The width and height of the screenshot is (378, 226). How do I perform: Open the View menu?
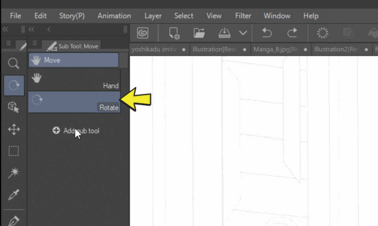pyautogui.click(x=214, y=16)
